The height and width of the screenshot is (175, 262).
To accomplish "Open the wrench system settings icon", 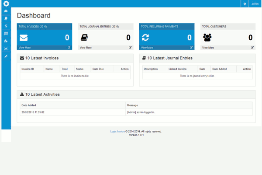I will tap(6, 56).
